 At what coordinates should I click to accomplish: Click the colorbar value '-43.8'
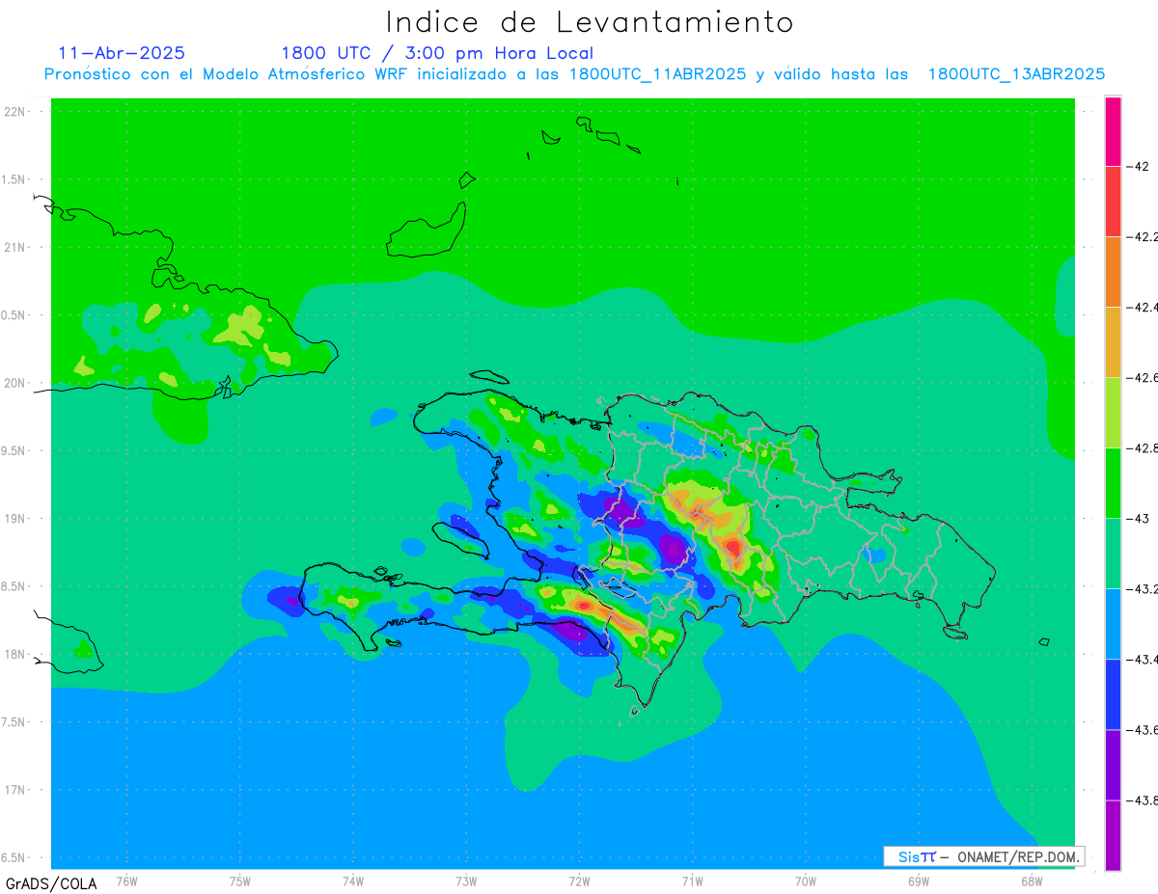[x=1143, y=799]
